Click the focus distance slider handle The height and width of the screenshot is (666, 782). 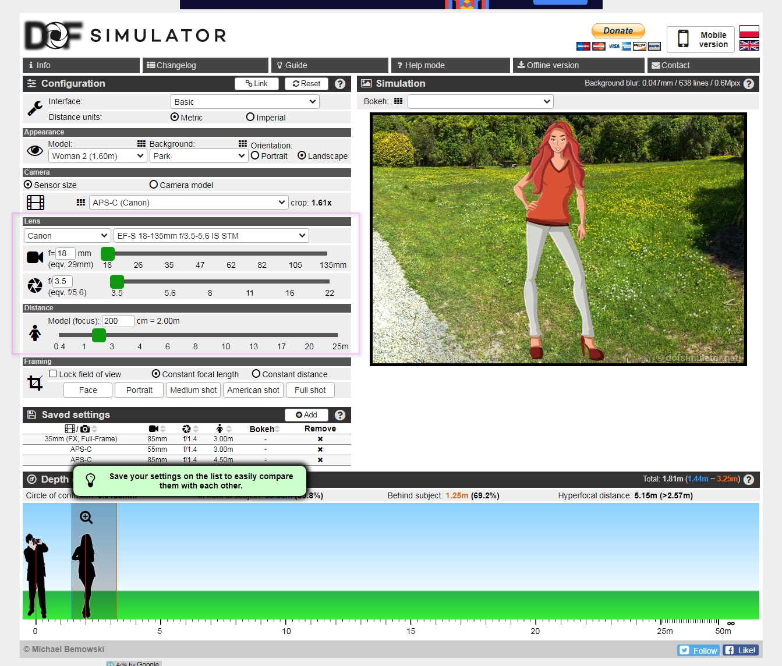99,335
